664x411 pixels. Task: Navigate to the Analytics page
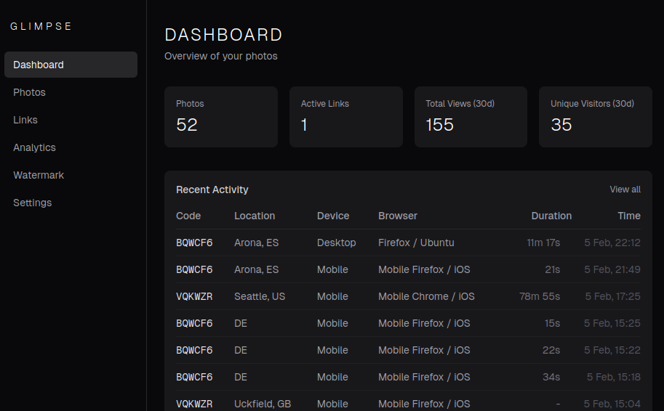pos(34,147)
